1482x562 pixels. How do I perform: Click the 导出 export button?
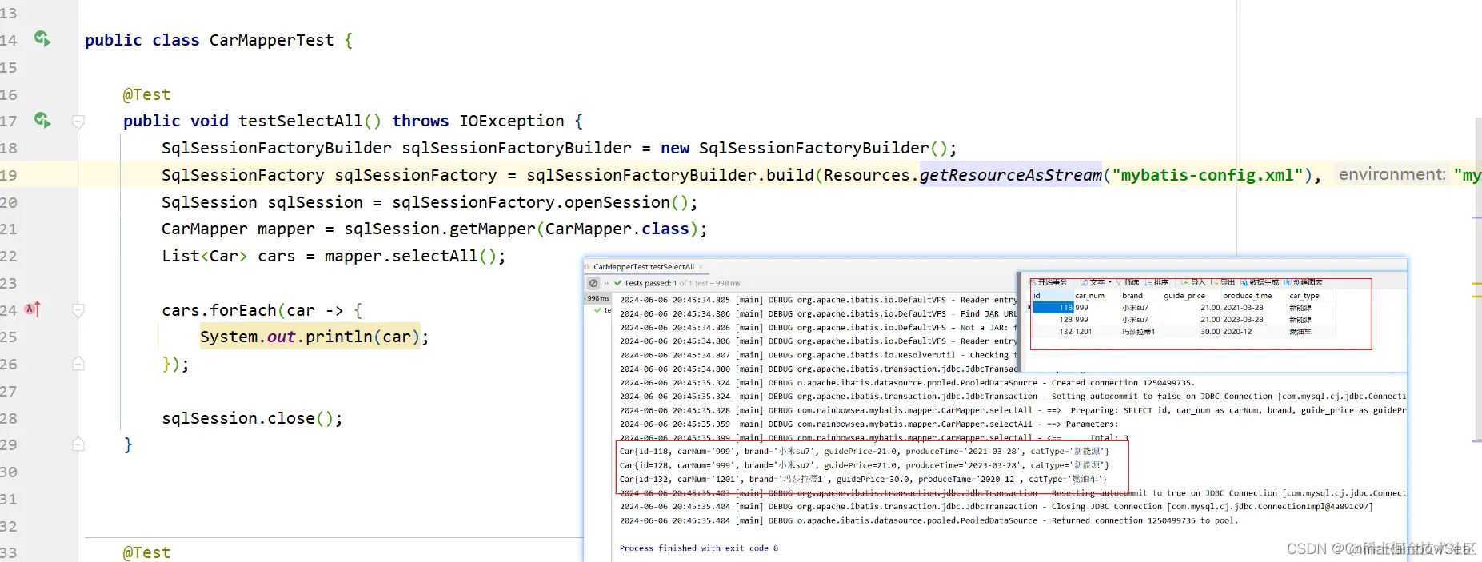(1223, 282)
